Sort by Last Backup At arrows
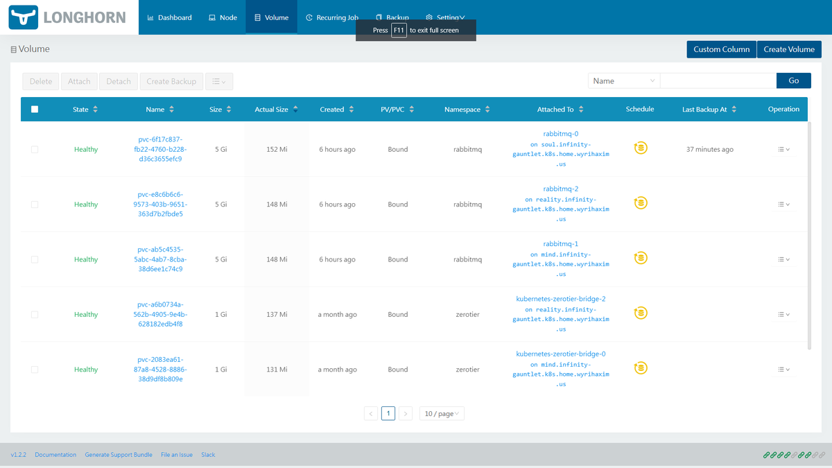Viewport: 832px width, 468px height. pos(734,110)
